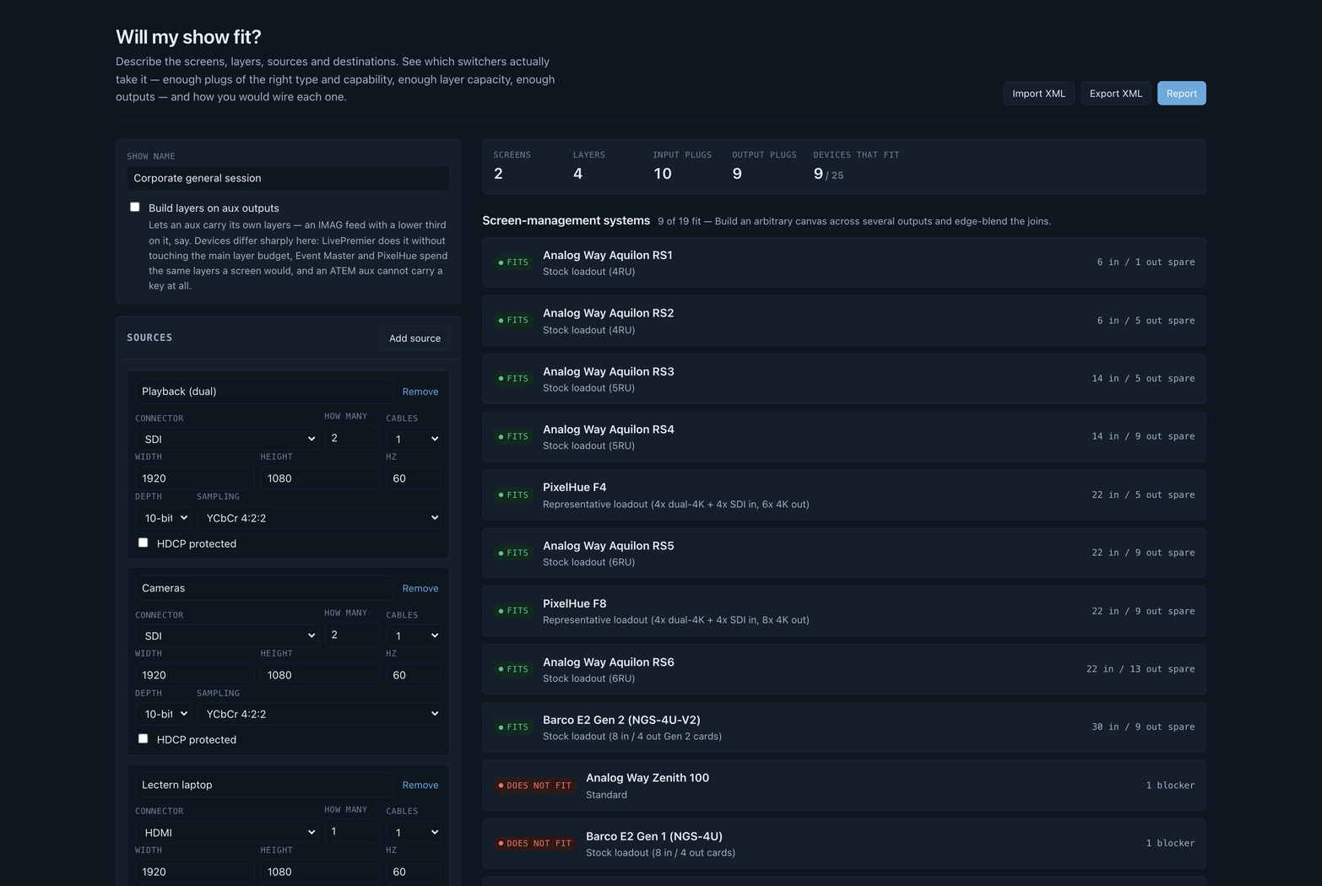Click the Devices that fit count
The image size is (1322, 886).
pos(828,174)
